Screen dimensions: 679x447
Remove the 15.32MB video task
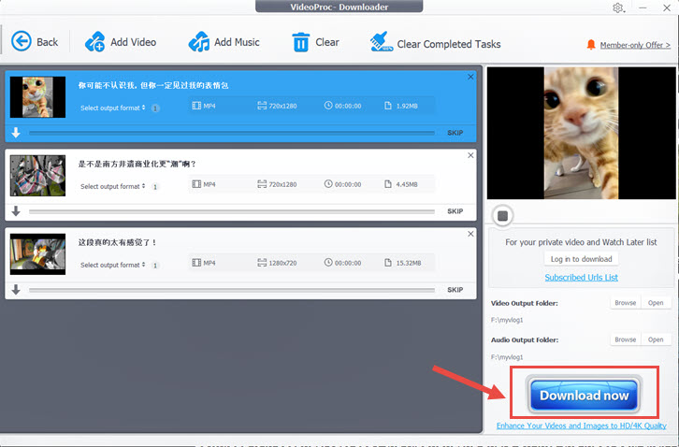pyautogui.click(x=470, y=234)
